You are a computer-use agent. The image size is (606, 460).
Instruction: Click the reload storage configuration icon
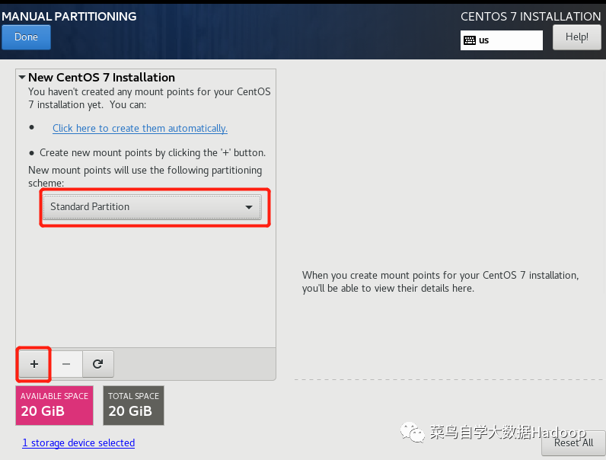tap(97, 364)
